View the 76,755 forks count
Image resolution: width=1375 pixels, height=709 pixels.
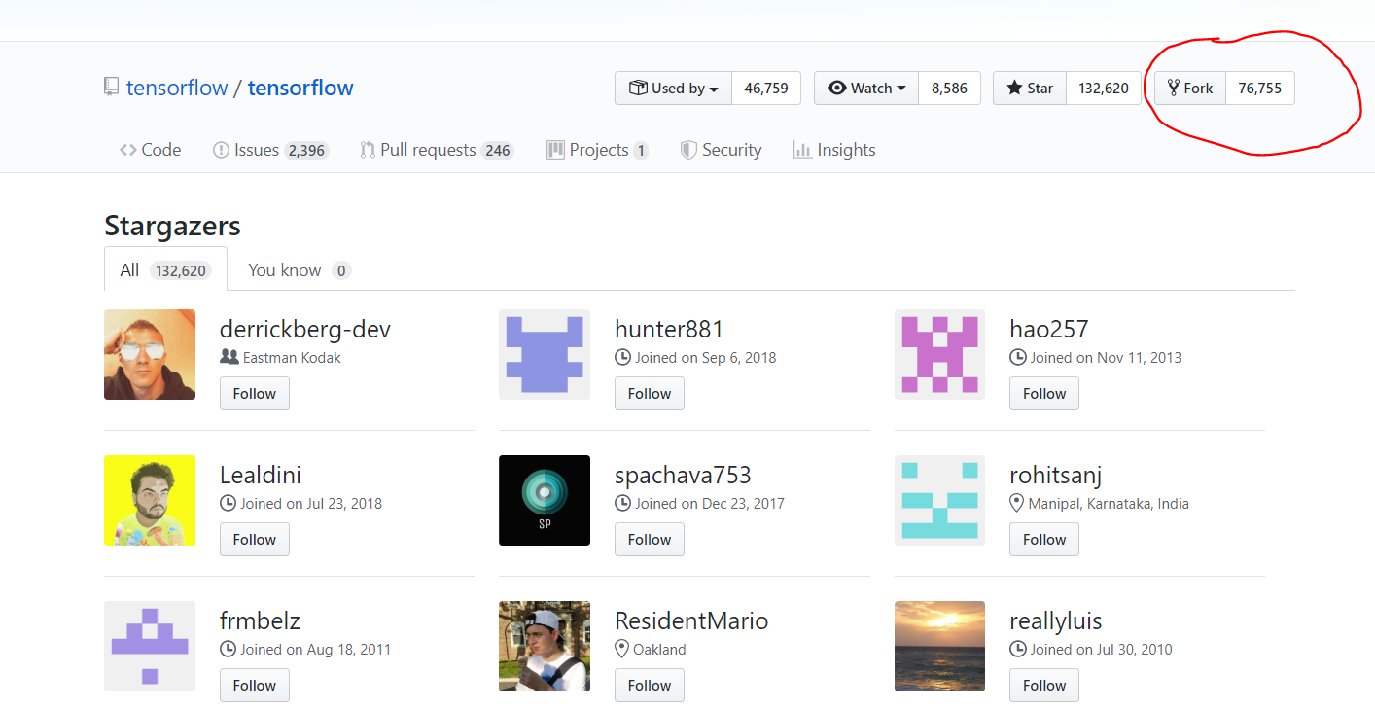coord(1260,89)
